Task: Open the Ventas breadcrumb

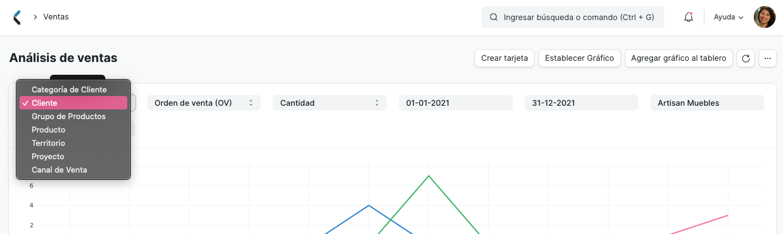Action: pyautogui.click(x=56, y=17)
